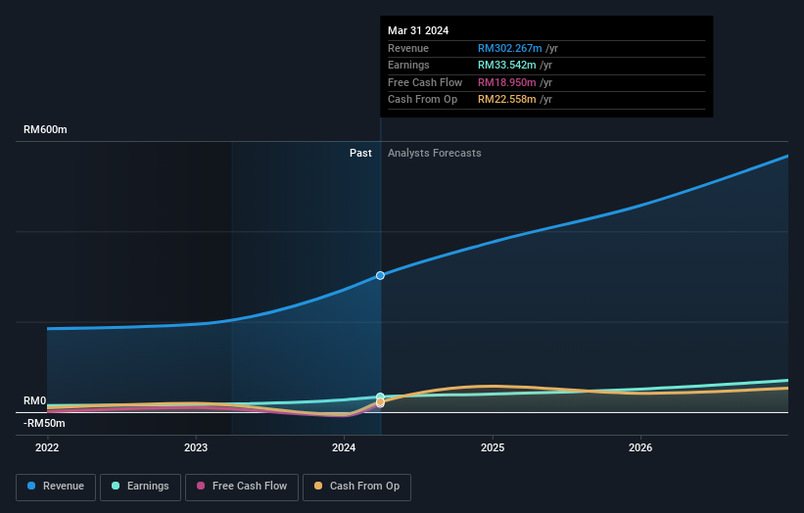Viewport: 804px width, 513px height.
Task: Click the teal Earnings legend dot
Action: [116, 486]
